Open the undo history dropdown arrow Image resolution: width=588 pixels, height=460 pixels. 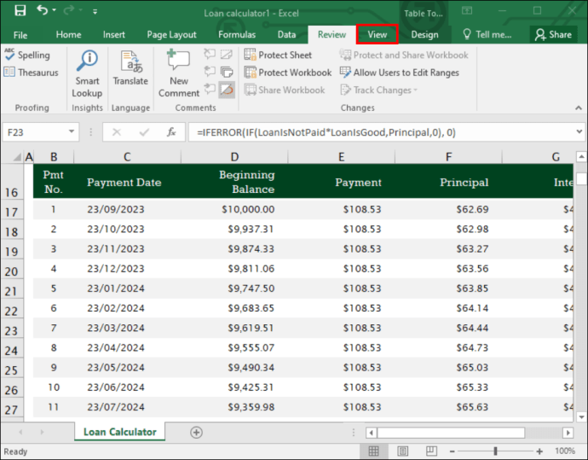(55, 10)
